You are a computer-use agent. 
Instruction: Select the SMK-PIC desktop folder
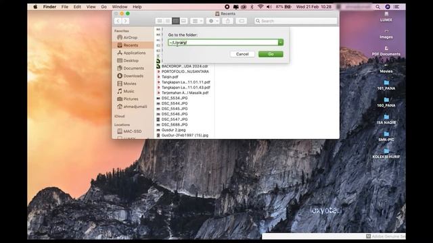[x=386, y=136]
